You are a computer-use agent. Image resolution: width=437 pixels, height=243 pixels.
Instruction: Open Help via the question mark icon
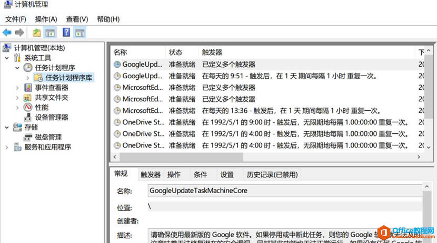[x=66, y=33]
